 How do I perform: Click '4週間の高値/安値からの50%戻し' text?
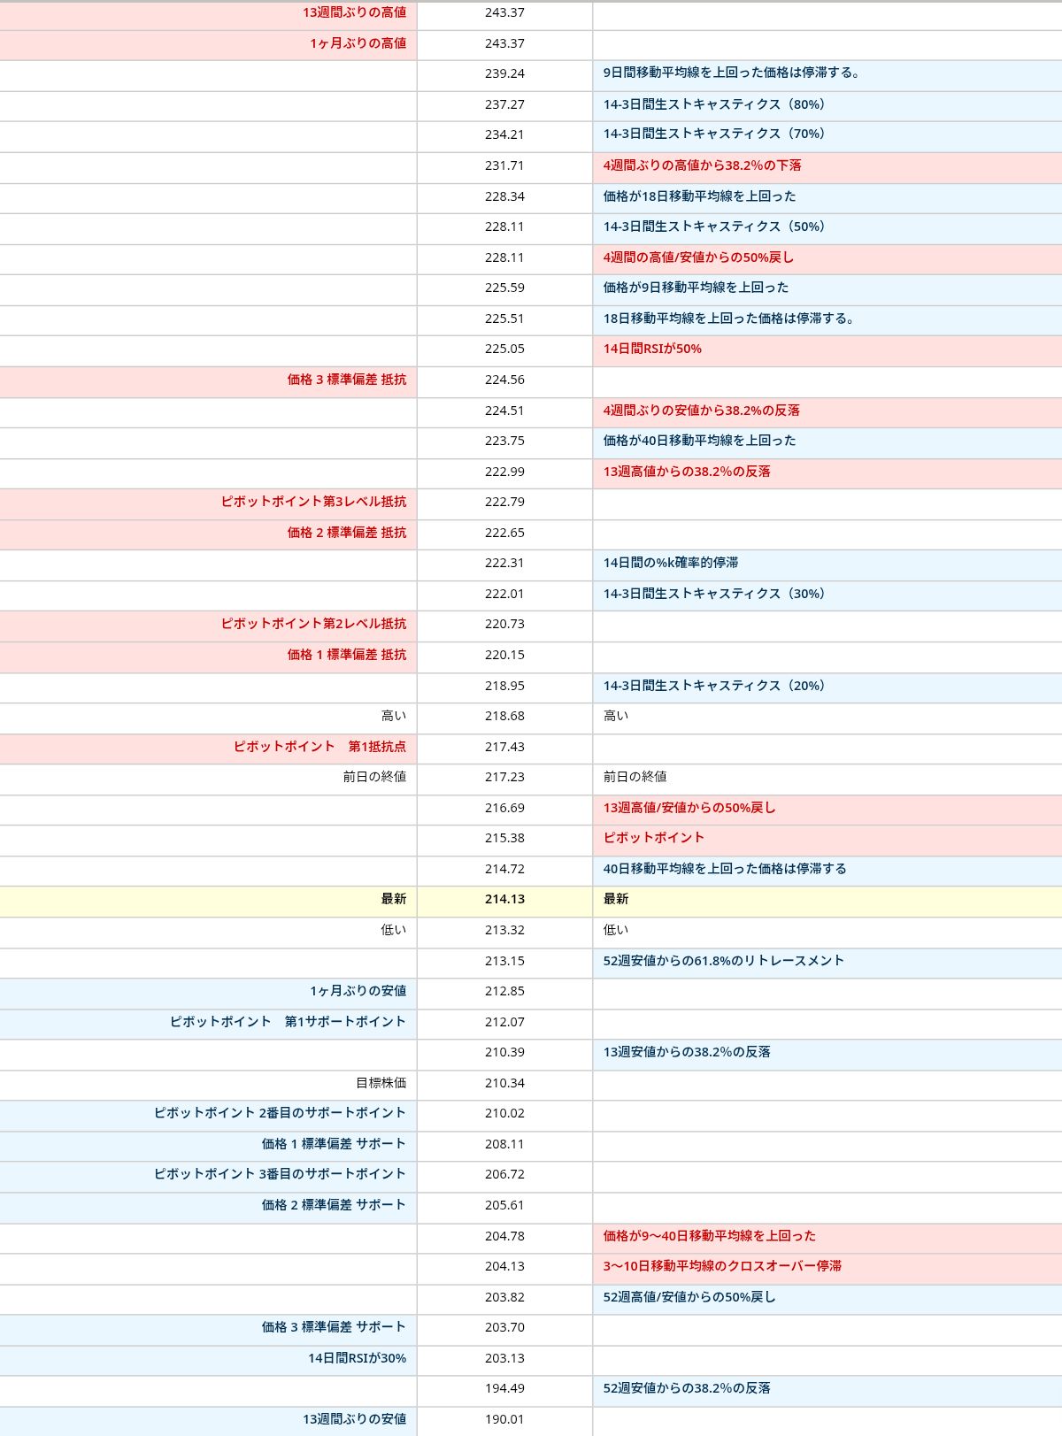coord(699,257)
